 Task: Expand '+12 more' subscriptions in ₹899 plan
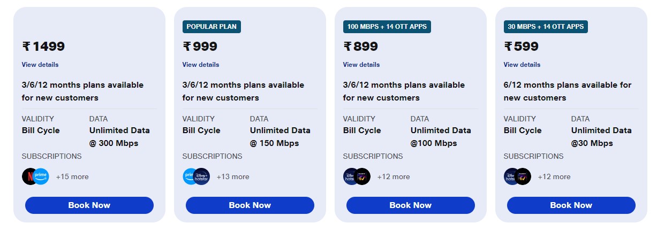(x=394, y=176)
